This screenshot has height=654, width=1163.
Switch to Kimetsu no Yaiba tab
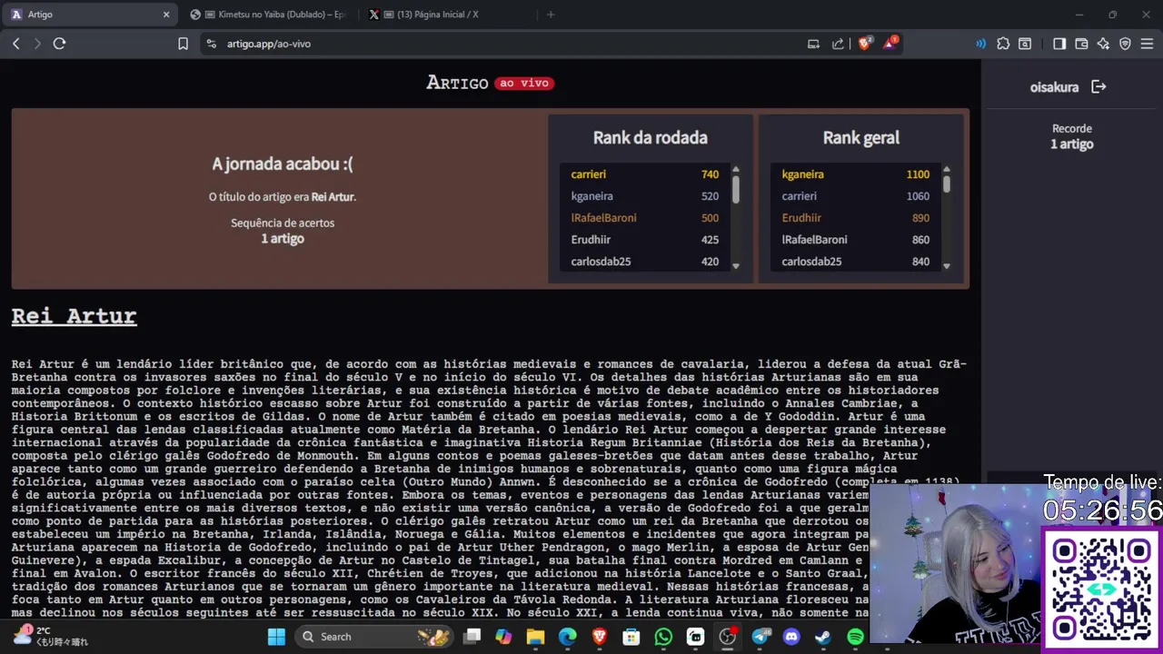click(268, 15)
